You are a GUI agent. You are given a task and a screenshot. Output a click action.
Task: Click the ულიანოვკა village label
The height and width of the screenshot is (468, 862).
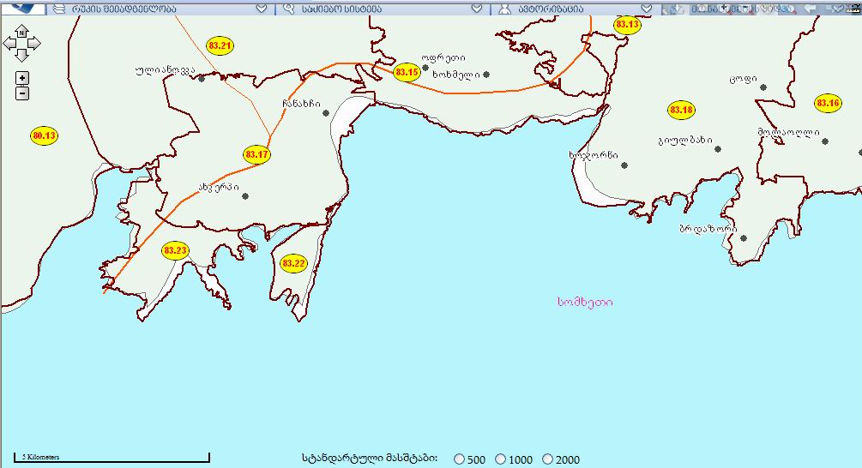[165, 71]
